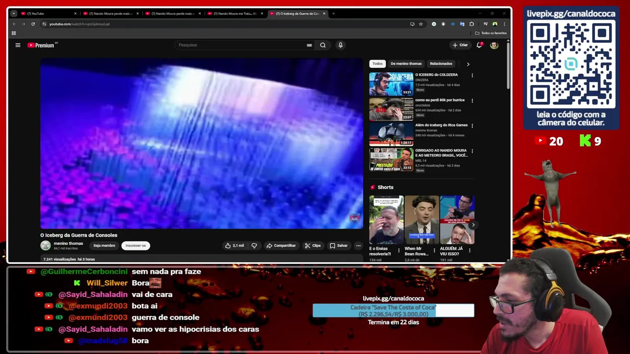Close the first YouTube tab
The height and width of the screenshot is (354, 630).
point(75,13)
